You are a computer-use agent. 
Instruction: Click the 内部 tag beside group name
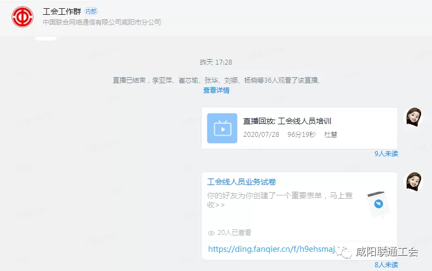pyautogui.click(x=91, y=11)
